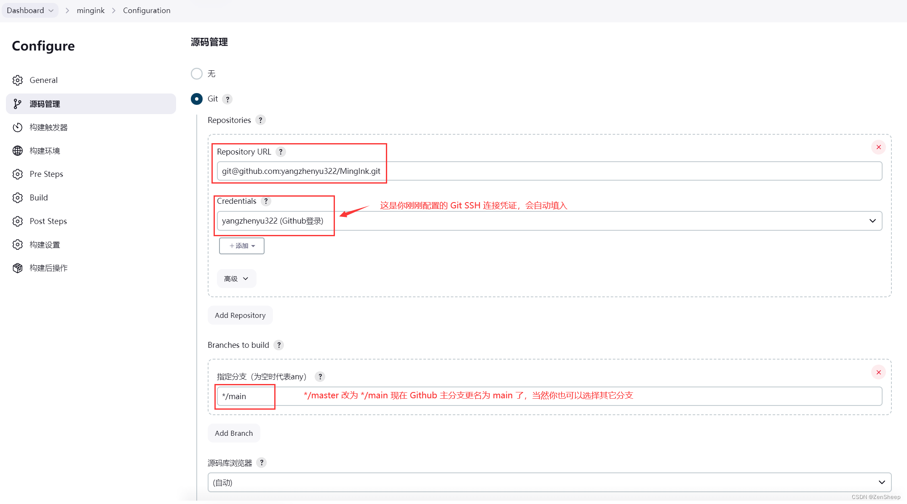Click the help icon next to Repositories
The image size is (907, 504).
260,120
